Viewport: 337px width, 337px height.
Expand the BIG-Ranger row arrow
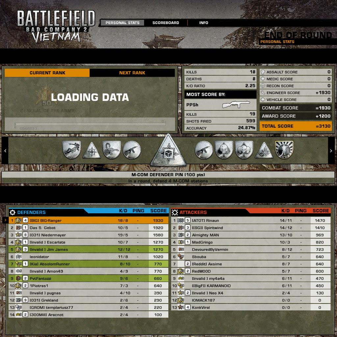[5, 220]
